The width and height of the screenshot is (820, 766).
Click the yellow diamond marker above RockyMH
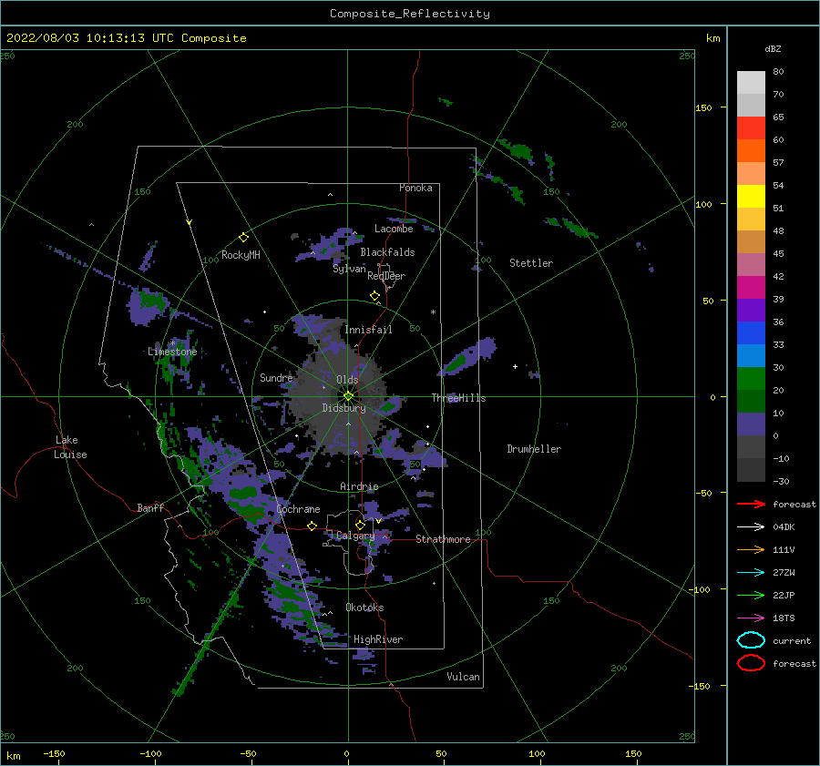[x=243, y=238]
